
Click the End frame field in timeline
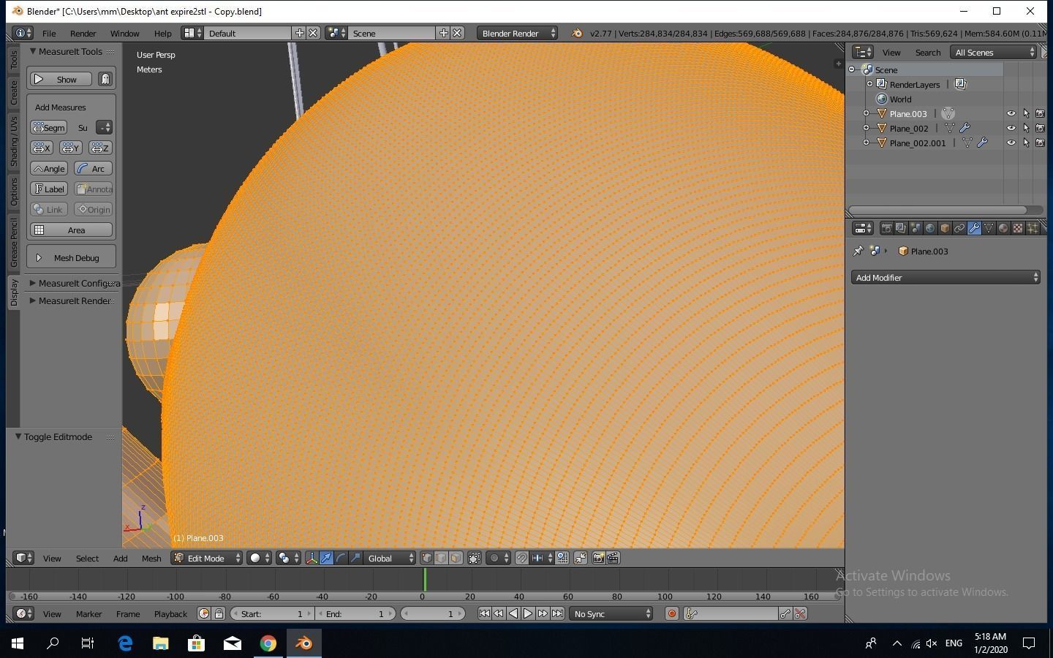(355, 614)
